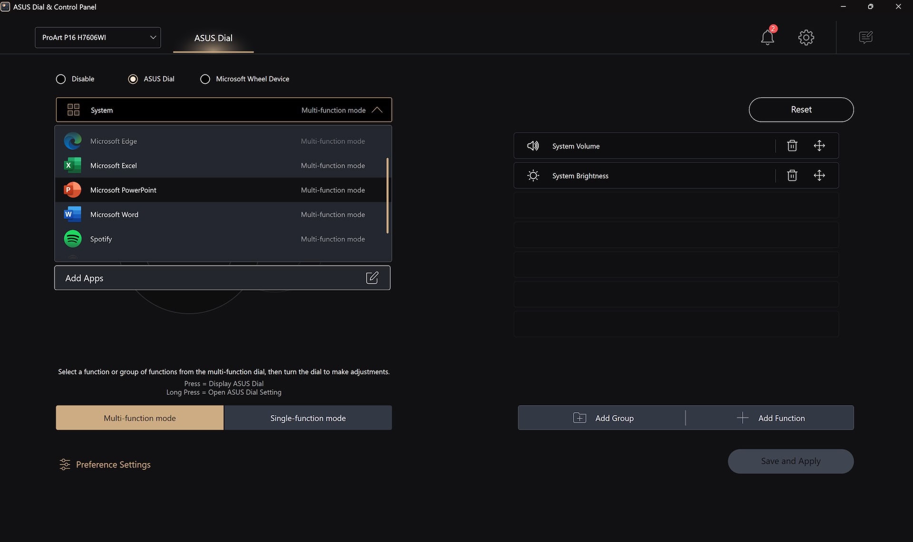Image resolution: width=913 pixels, height=542 pixels.
Task: Click the Add Function plus icon
Action: (742, 418)
